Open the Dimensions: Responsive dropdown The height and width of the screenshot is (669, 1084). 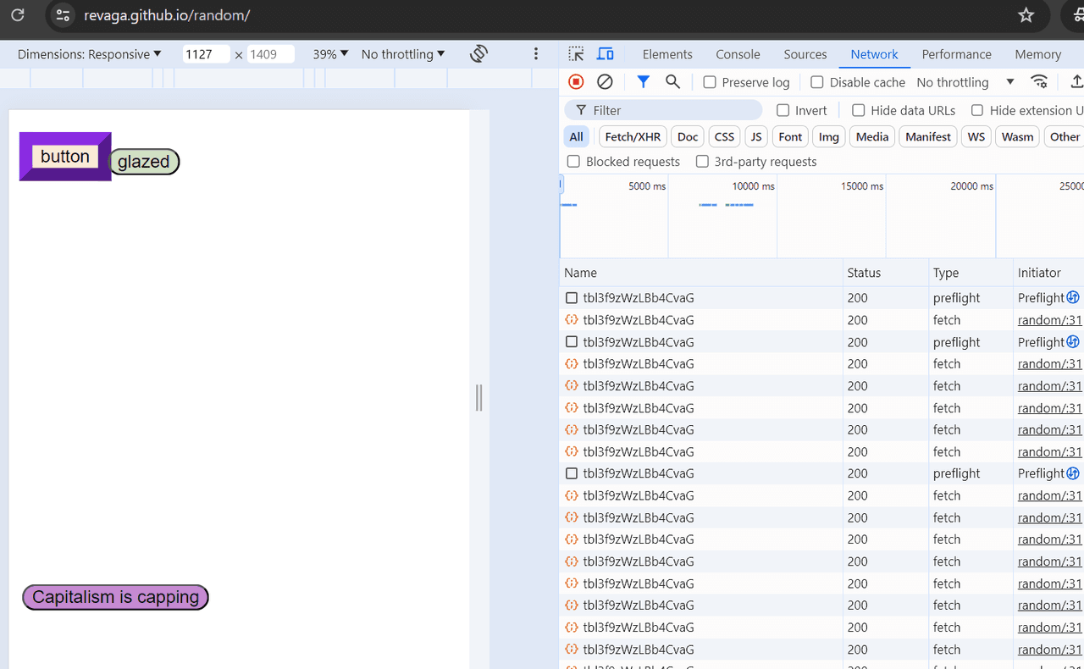pos(89,54)
